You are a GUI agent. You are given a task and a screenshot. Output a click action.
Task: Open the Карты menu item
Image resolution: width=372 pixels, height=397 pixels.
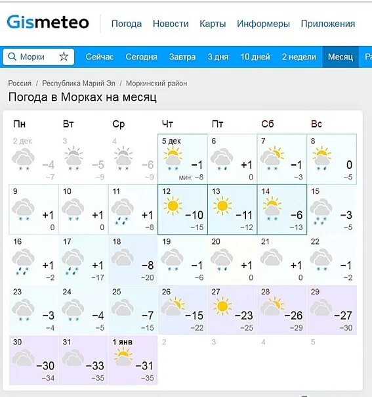213,24
